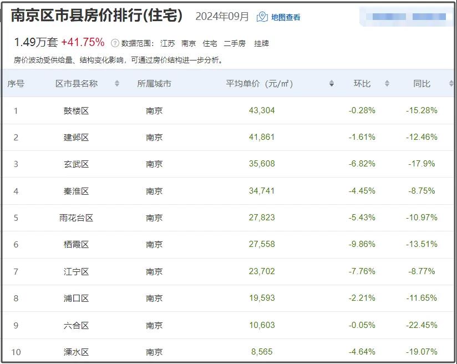Click the 所属城市 column header
This screenshot has height=364, width=457.
[154, 84]
